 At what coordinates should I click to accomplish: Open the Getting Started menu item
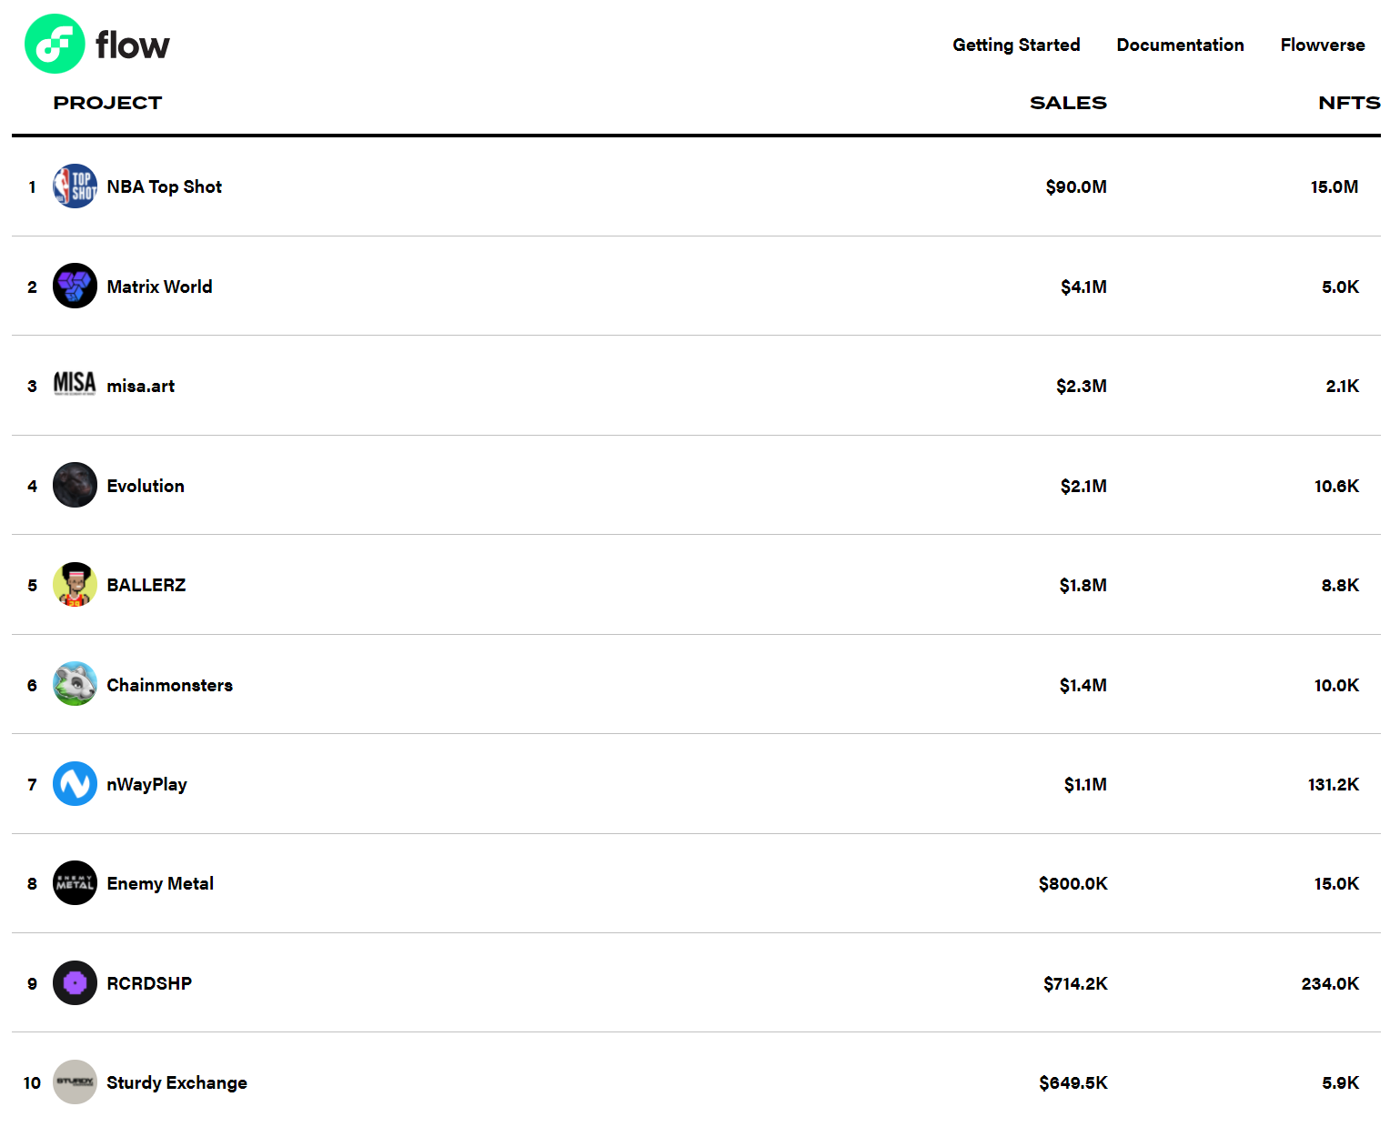[1016, 45]
